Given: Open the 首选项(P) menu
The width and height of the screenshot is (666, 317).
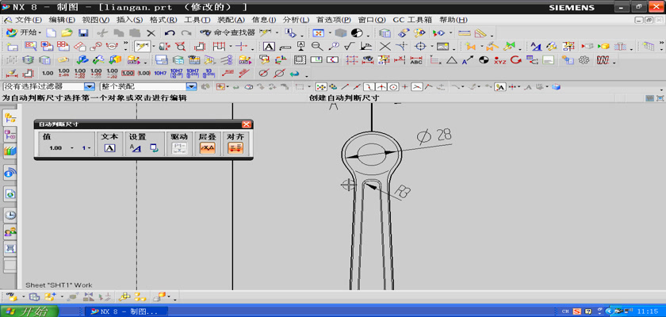Looking at the screenshot, I should pyautogui.click(x=334, y=20).
